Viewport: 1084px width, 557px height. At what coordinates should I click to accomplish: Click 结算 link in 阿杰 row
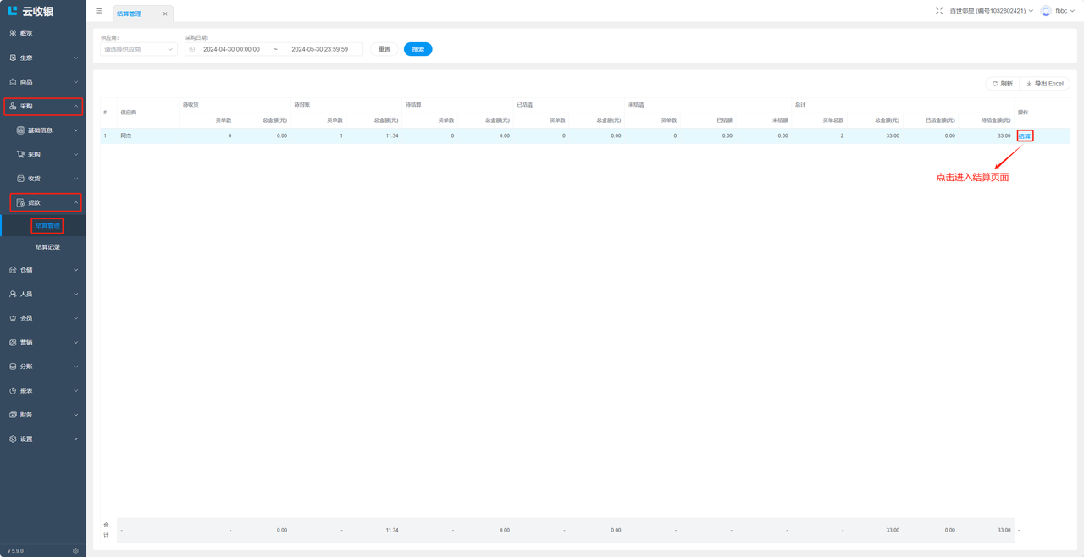tap(1025, 136)
